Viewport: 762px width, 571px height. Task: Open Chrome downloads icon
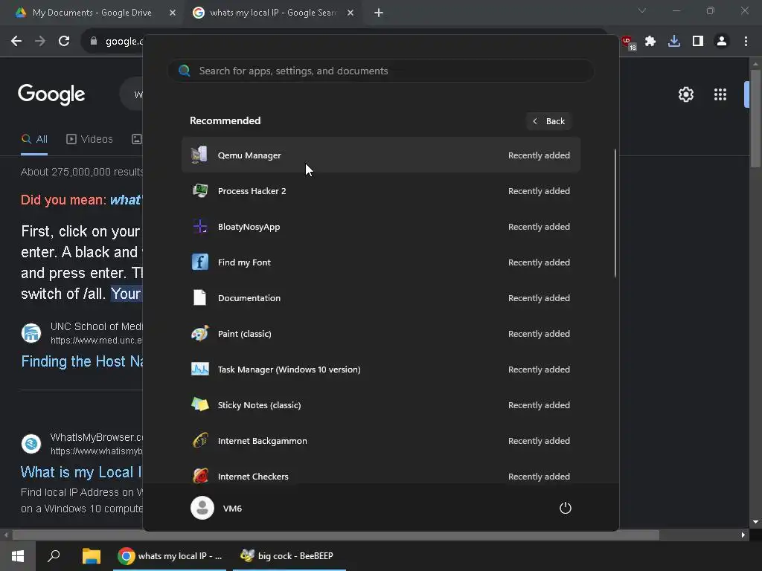pos(674,42)
